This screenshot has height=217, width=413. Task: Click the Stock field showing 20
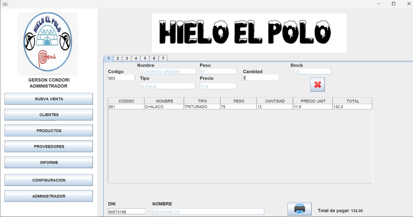[x=313, y=71]
